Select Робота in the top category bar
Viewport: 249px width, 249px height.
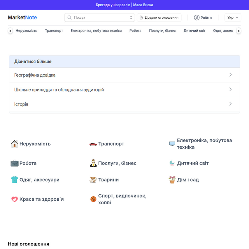135,31
